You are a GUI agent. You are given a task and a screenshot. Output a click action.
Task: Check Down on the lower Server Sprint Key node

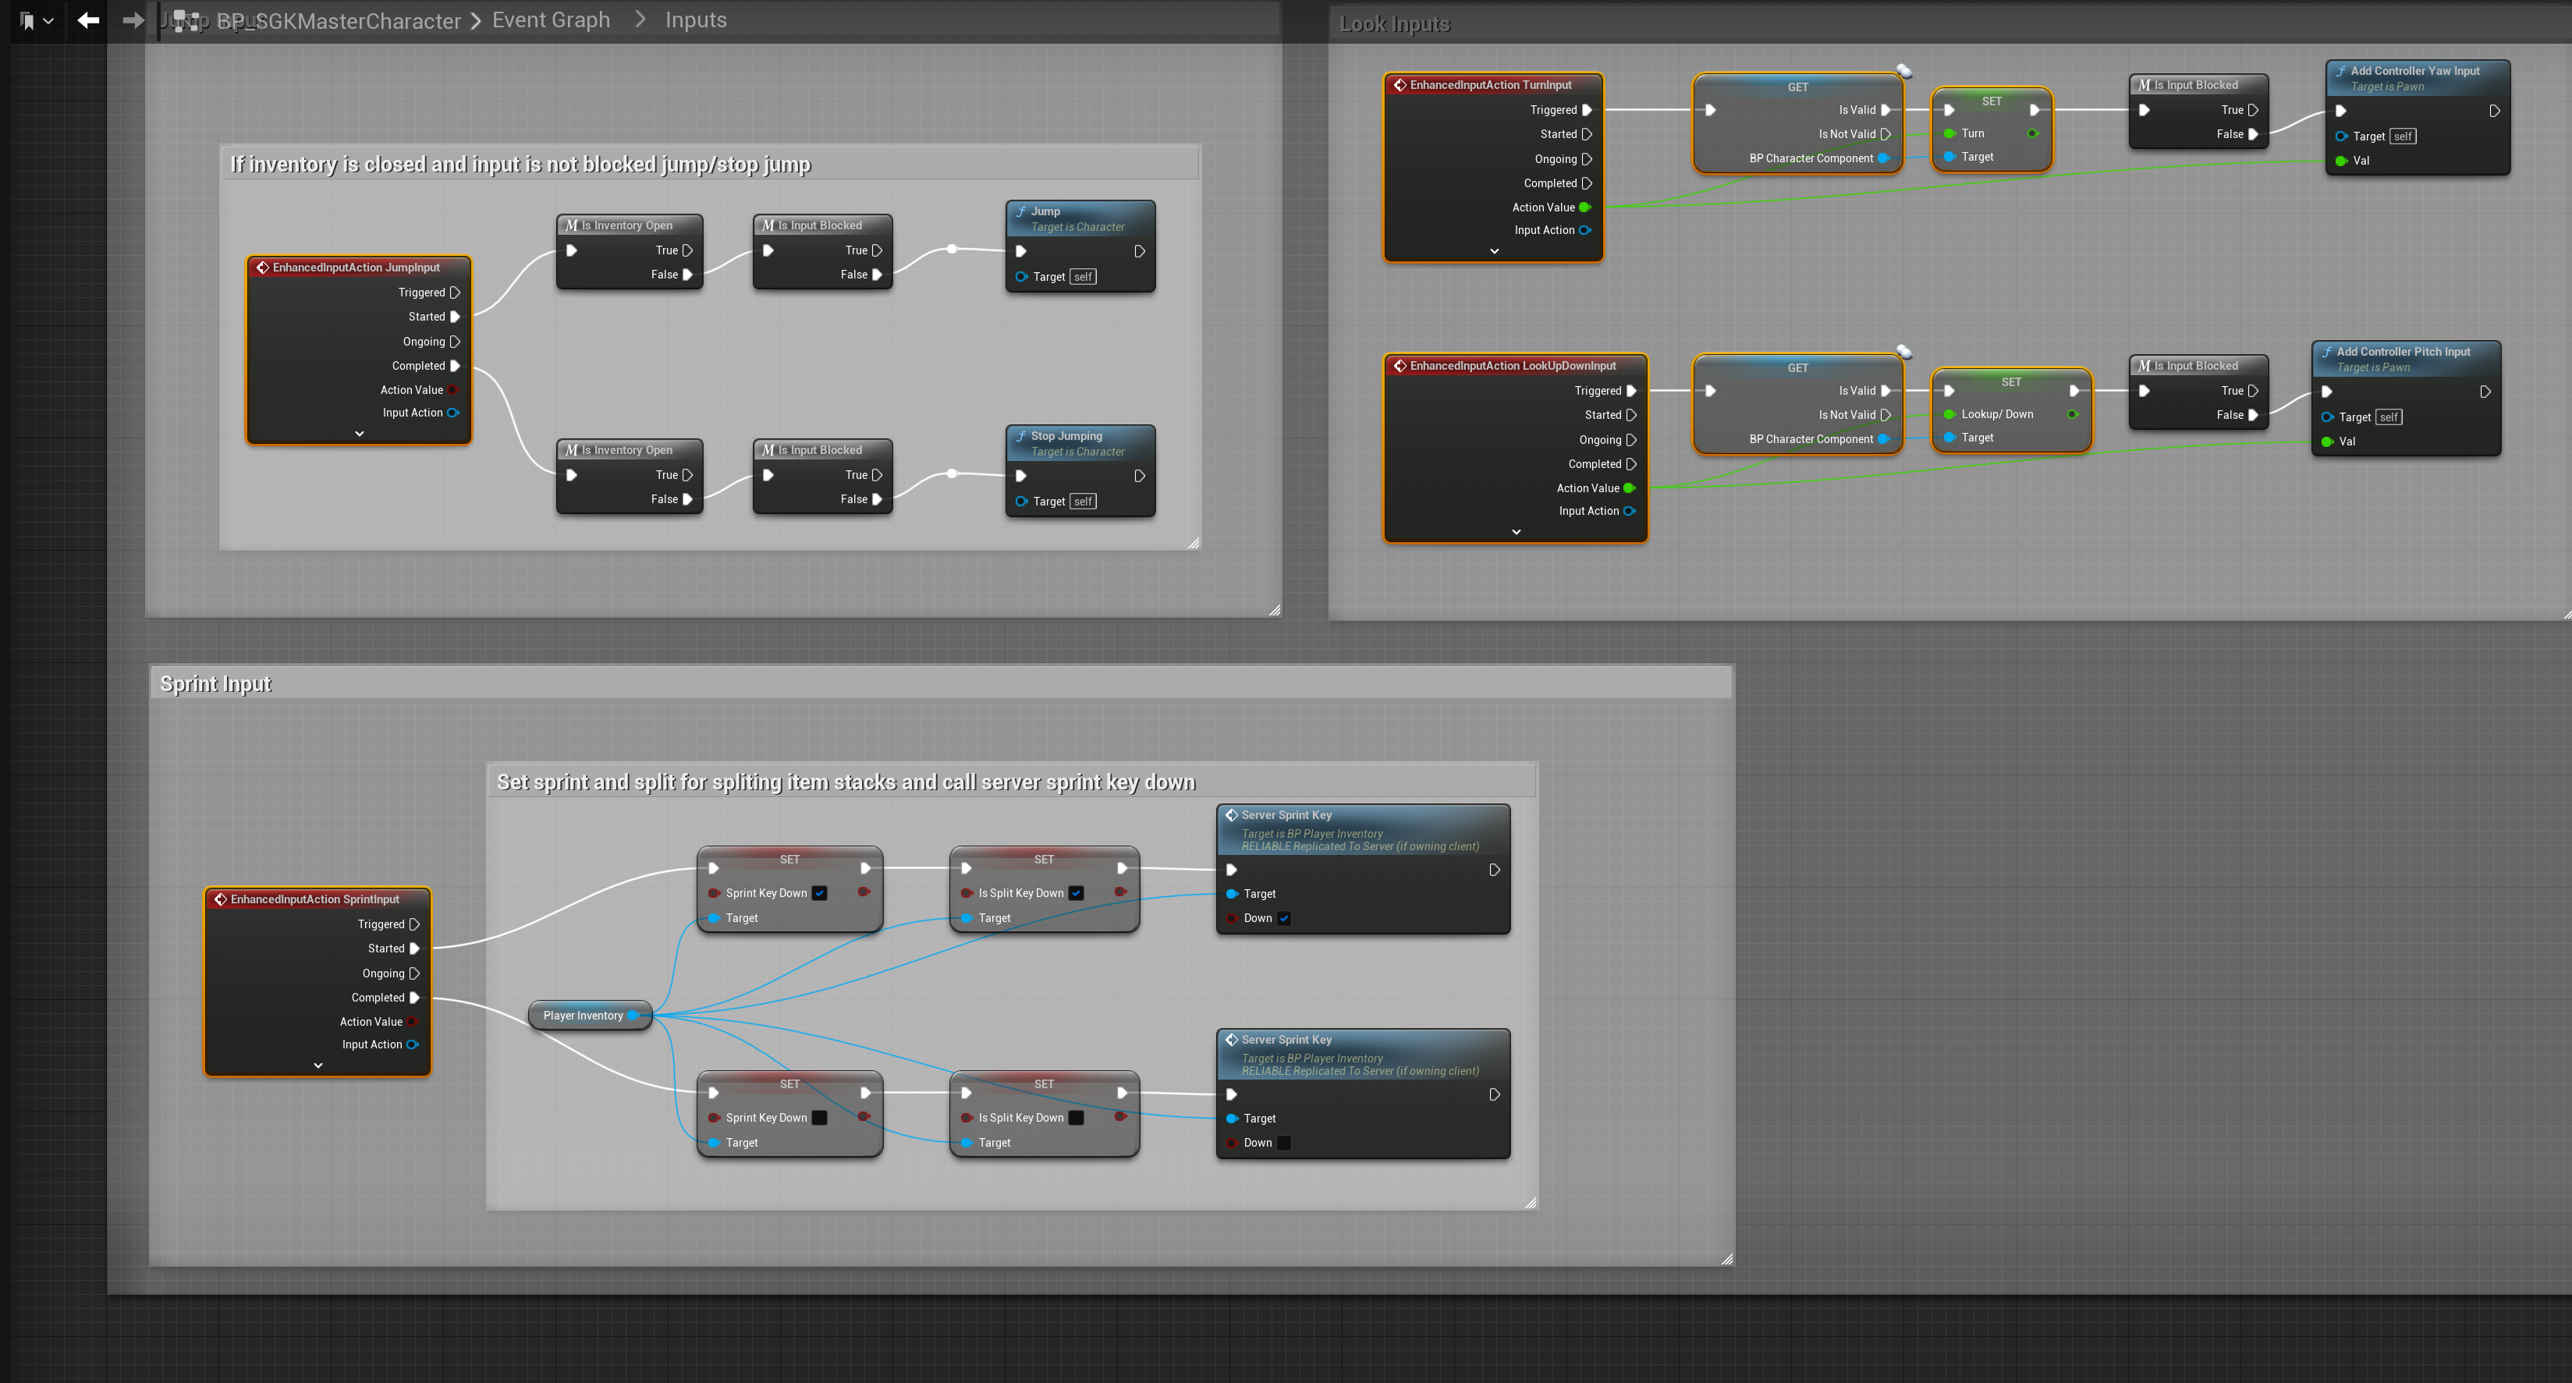tap(1284, 1142)
